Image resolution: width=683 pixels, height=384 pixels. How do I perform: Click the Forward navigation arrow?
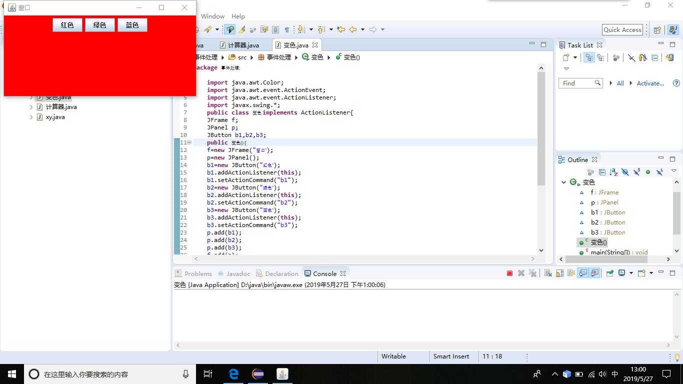tap(373, 29)
